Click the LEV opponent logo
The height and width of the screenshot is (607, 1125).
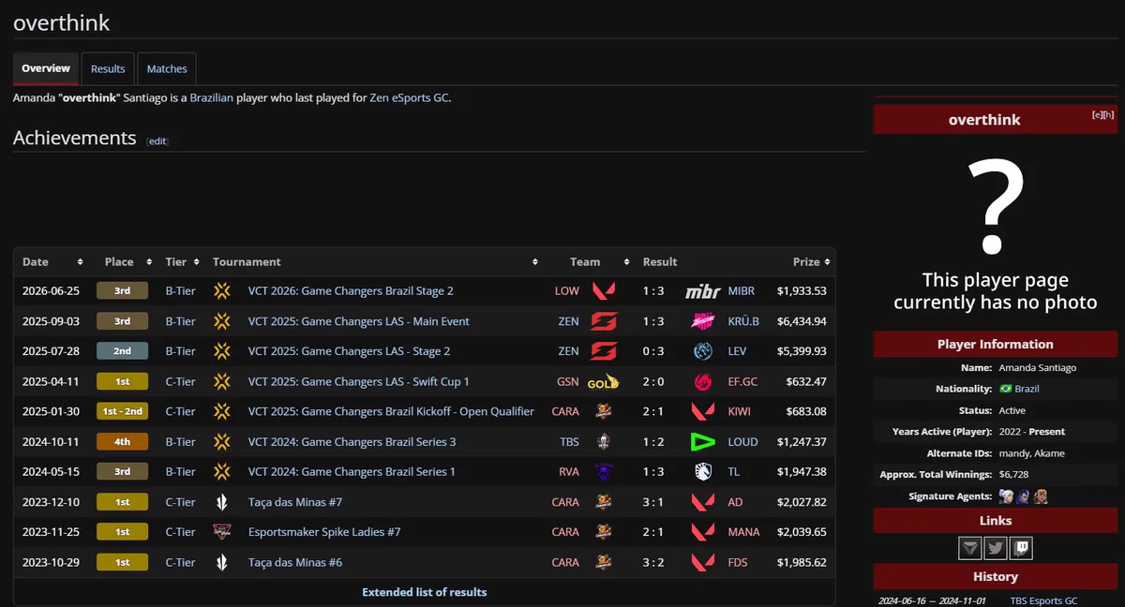[x=703, y=351]
